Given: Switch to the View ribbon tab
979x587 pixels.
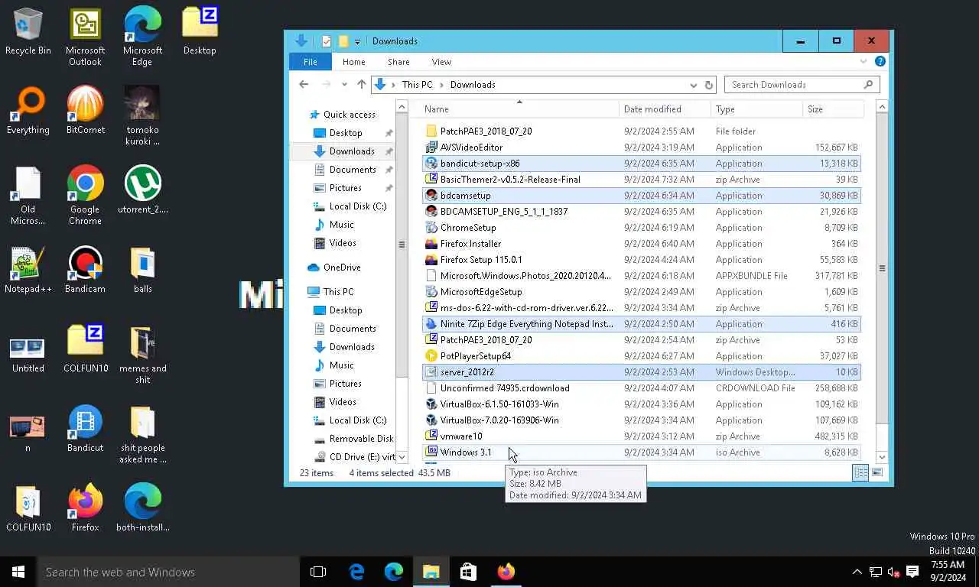Looking at the screenshot, I should tap(441, 62).
